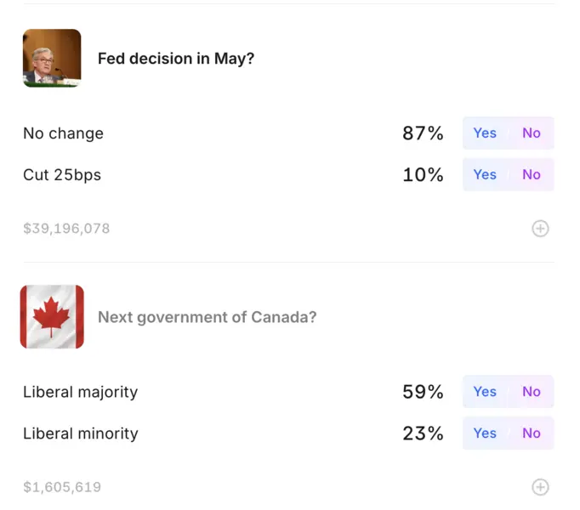Select the "Liberal minority" outcome label
Screen dimensions: 580x510
pyautogui.click(x=81, y=433)
